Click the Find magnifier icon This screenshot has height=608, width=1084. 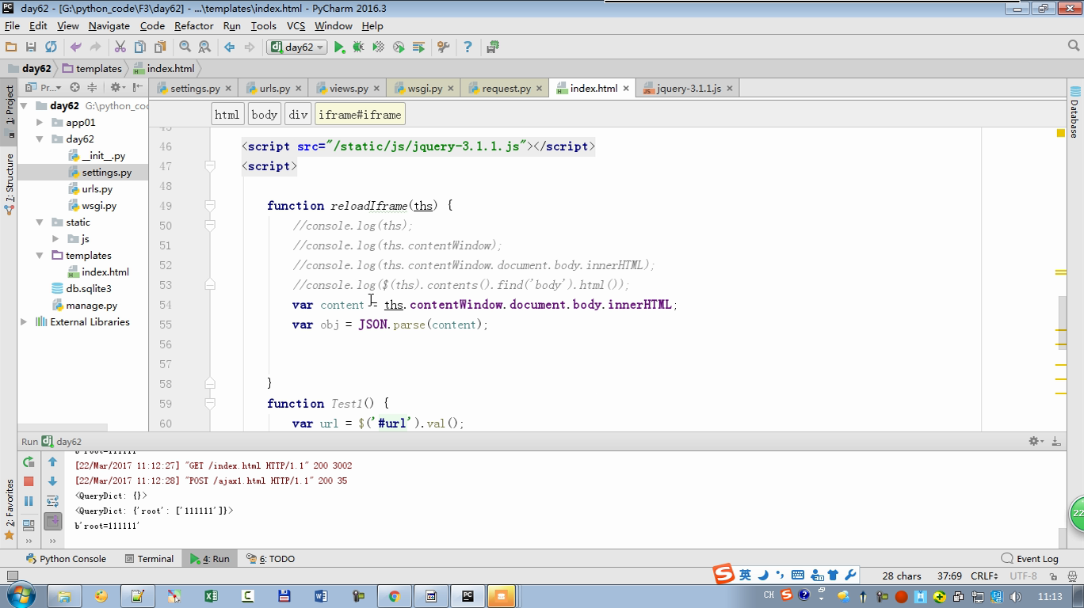click(x=185, y=47)
